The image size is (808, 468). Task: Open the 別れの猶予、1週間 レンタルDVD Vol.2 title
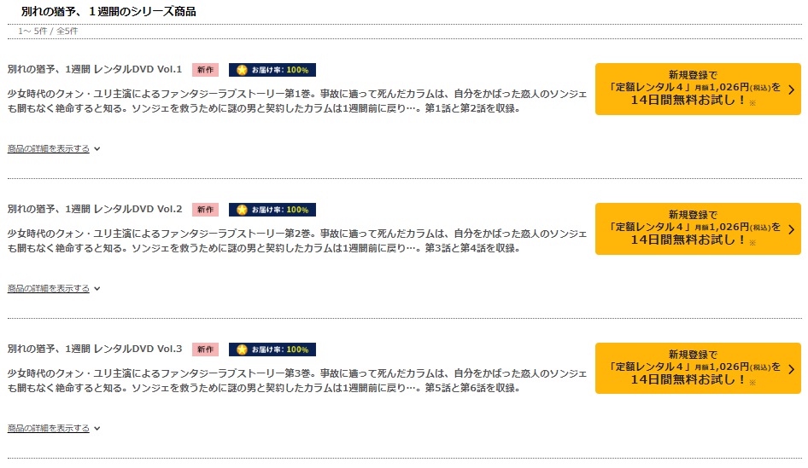tap(95, 210)
